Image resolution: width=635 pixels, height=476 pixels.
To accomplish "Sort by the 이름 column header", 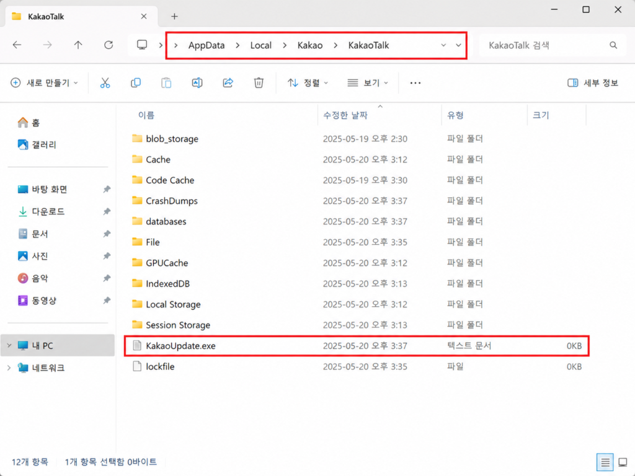I will pos(146,115).
